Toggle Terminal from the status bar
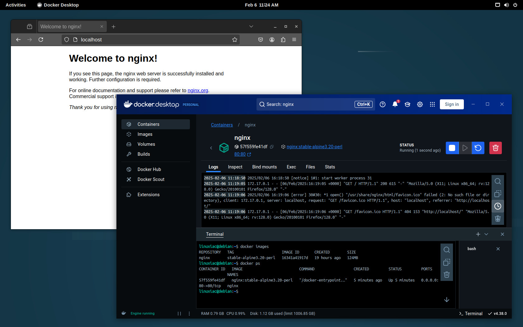The height and width of the screenshot is (327, 523). click(471, 314)
